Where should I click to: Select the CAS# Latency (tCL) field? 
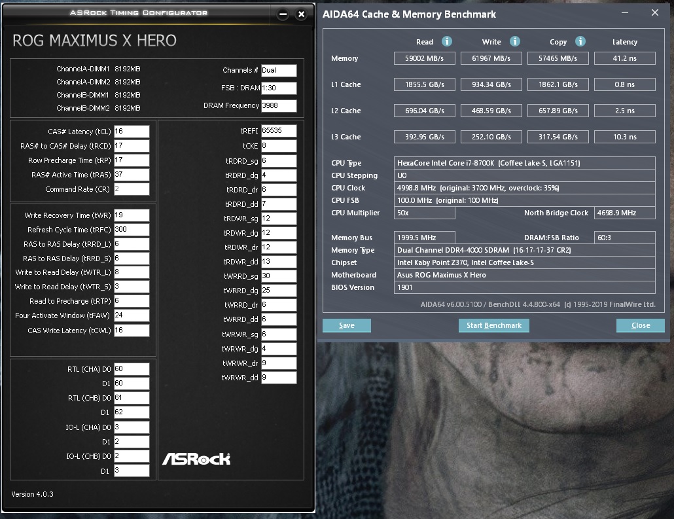point(132,131)
